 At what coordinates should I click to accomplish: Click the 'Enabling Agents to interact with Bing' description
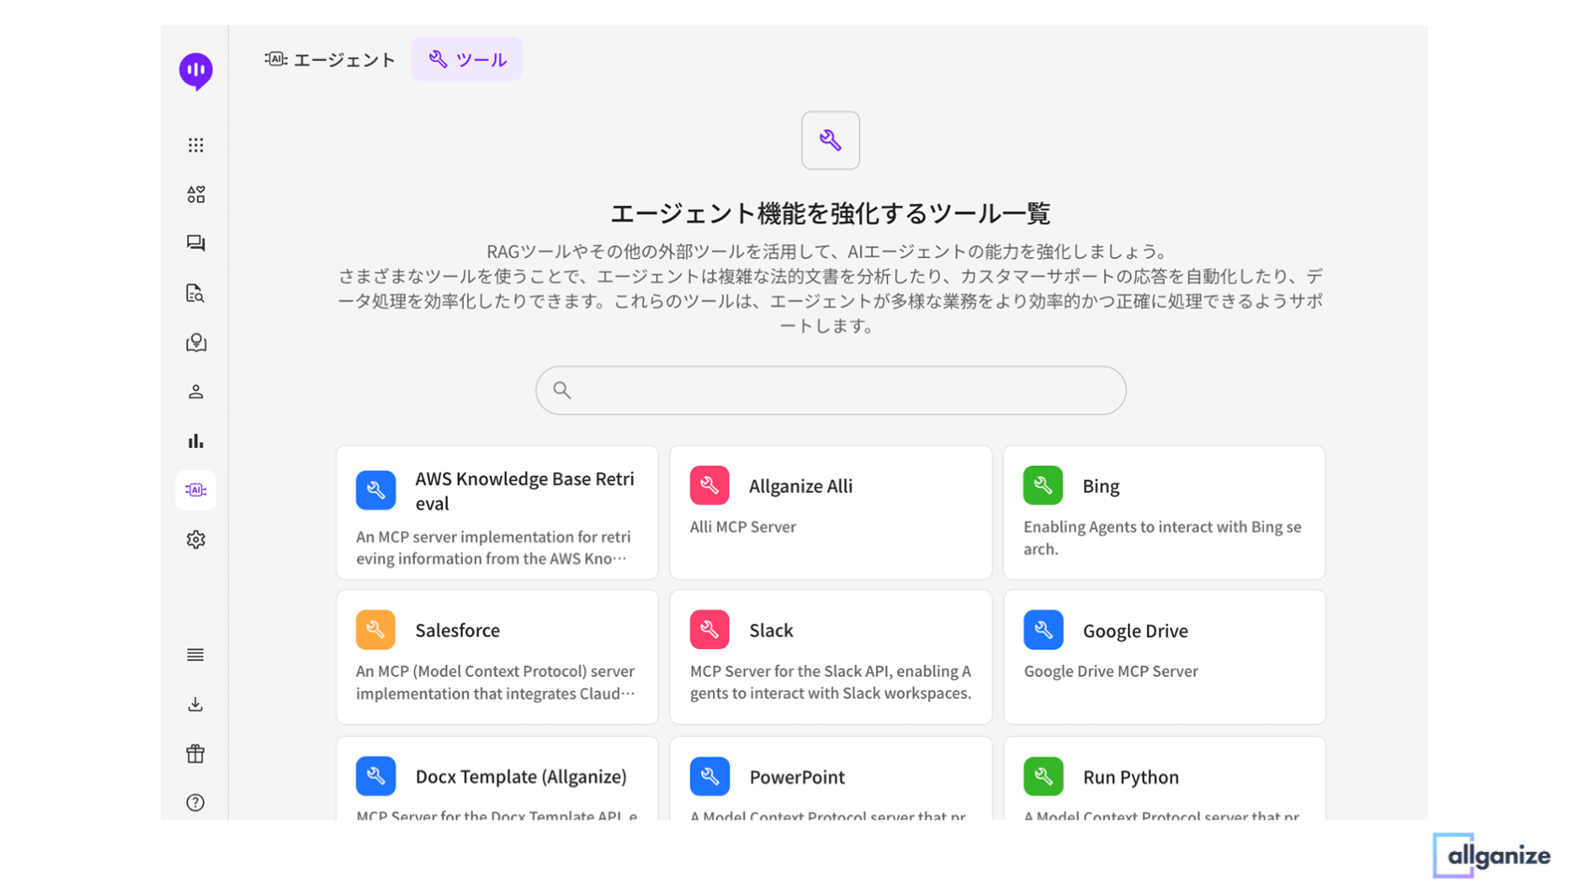pyautogui.click(x=1163, y=538)
